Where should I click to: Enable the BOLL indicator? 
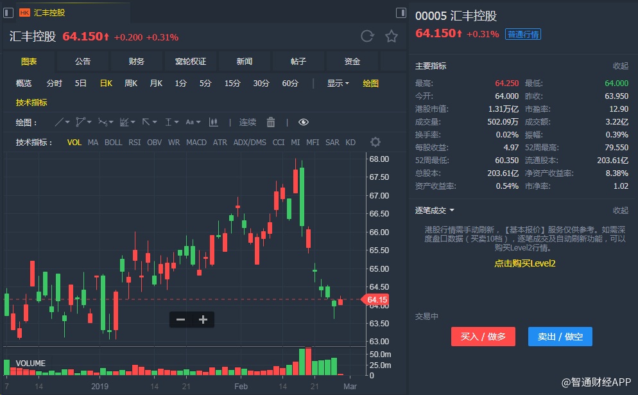click(113, 143)
